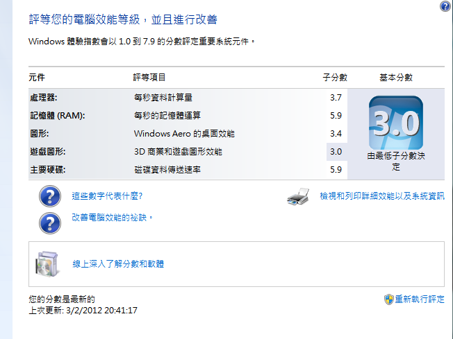Click the software box icon beside 線上深入了解分數和軟體

tap(47, 263)
